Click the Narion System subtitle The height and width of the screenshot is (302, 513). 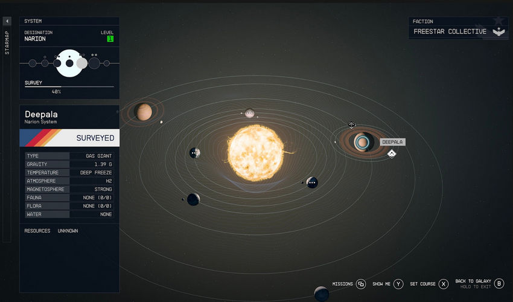click(x=40, y=122)
